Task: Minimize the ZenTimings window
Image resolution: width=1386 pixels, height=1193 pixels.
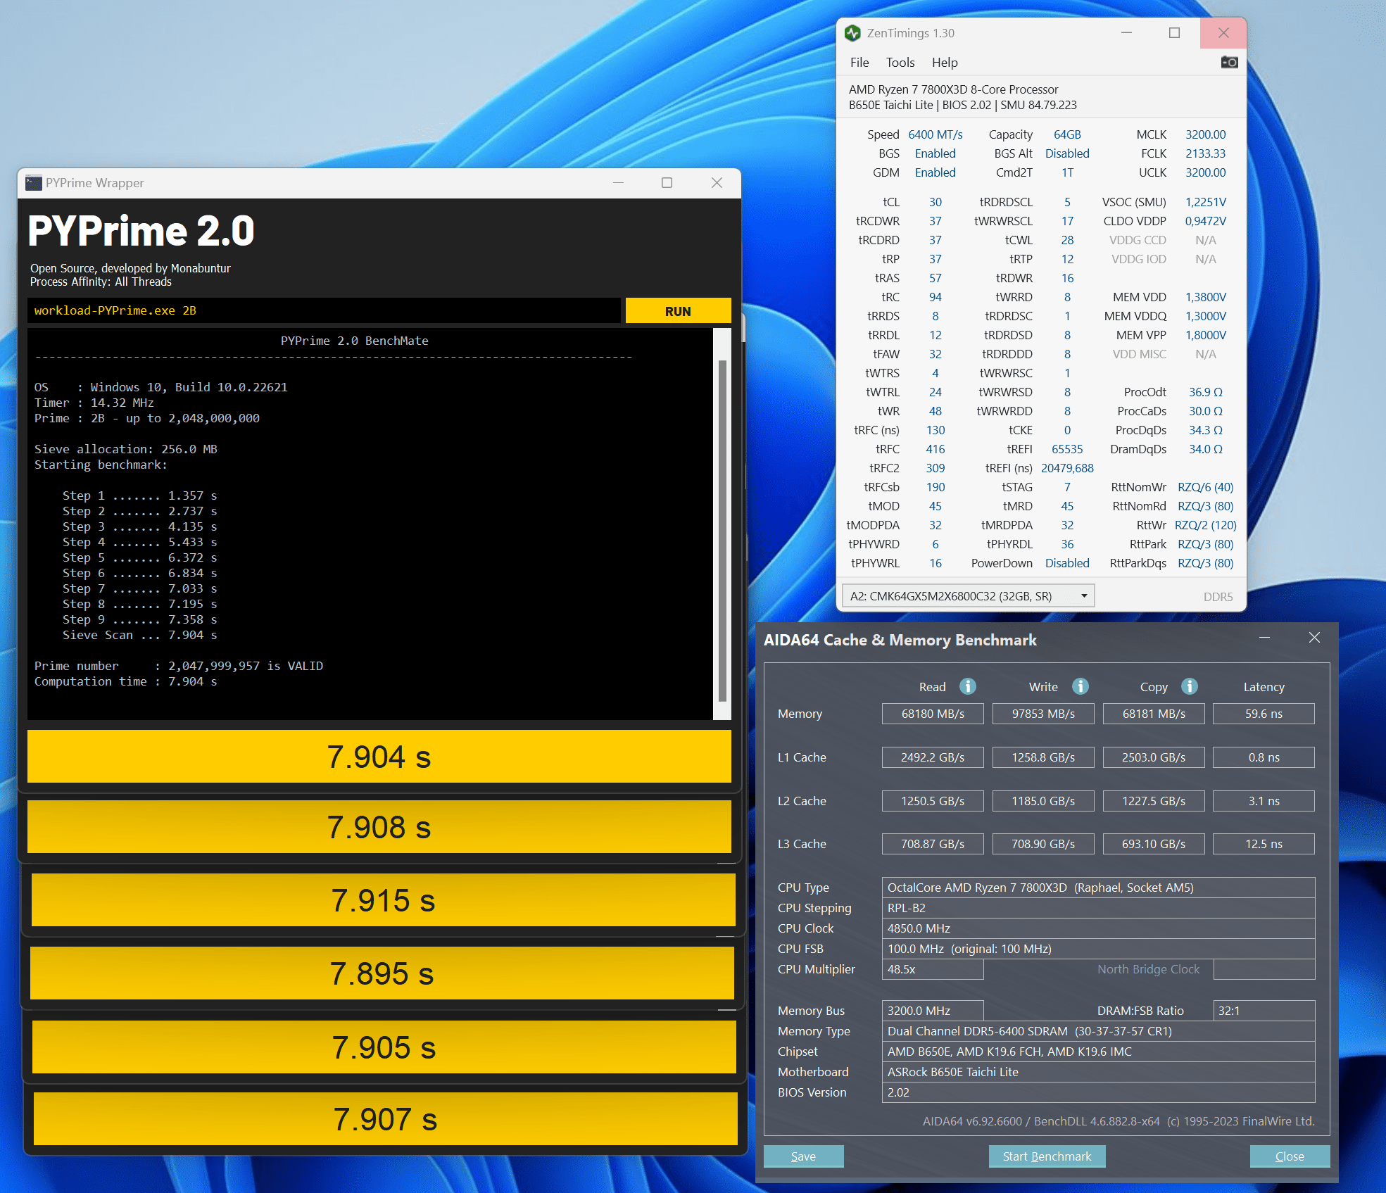Action: (1126, 33)
